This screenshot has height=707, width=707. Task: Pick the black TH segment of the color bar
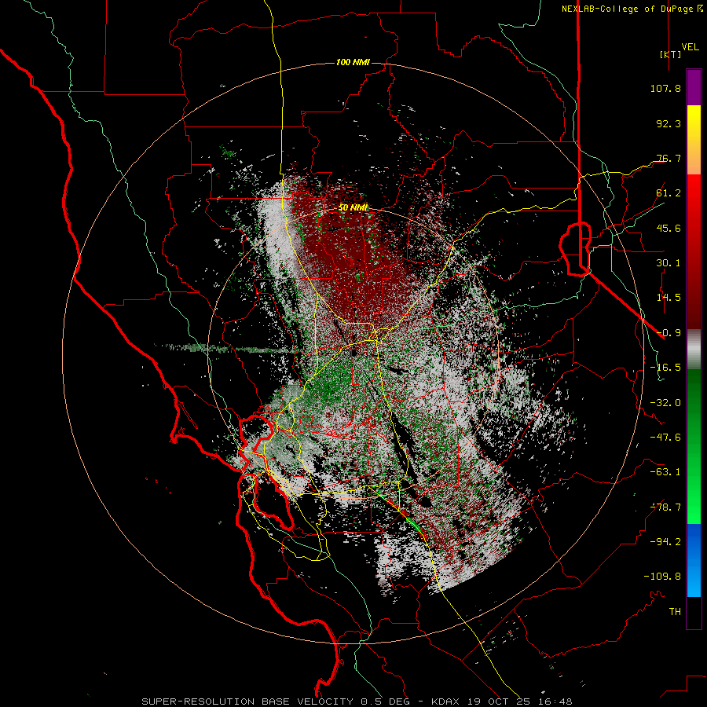(x=694, y=613)
